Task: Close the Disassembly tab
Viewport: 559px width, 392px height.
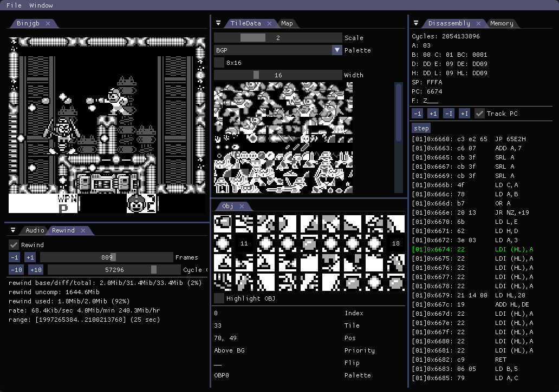Action: [x=478, y=23]
